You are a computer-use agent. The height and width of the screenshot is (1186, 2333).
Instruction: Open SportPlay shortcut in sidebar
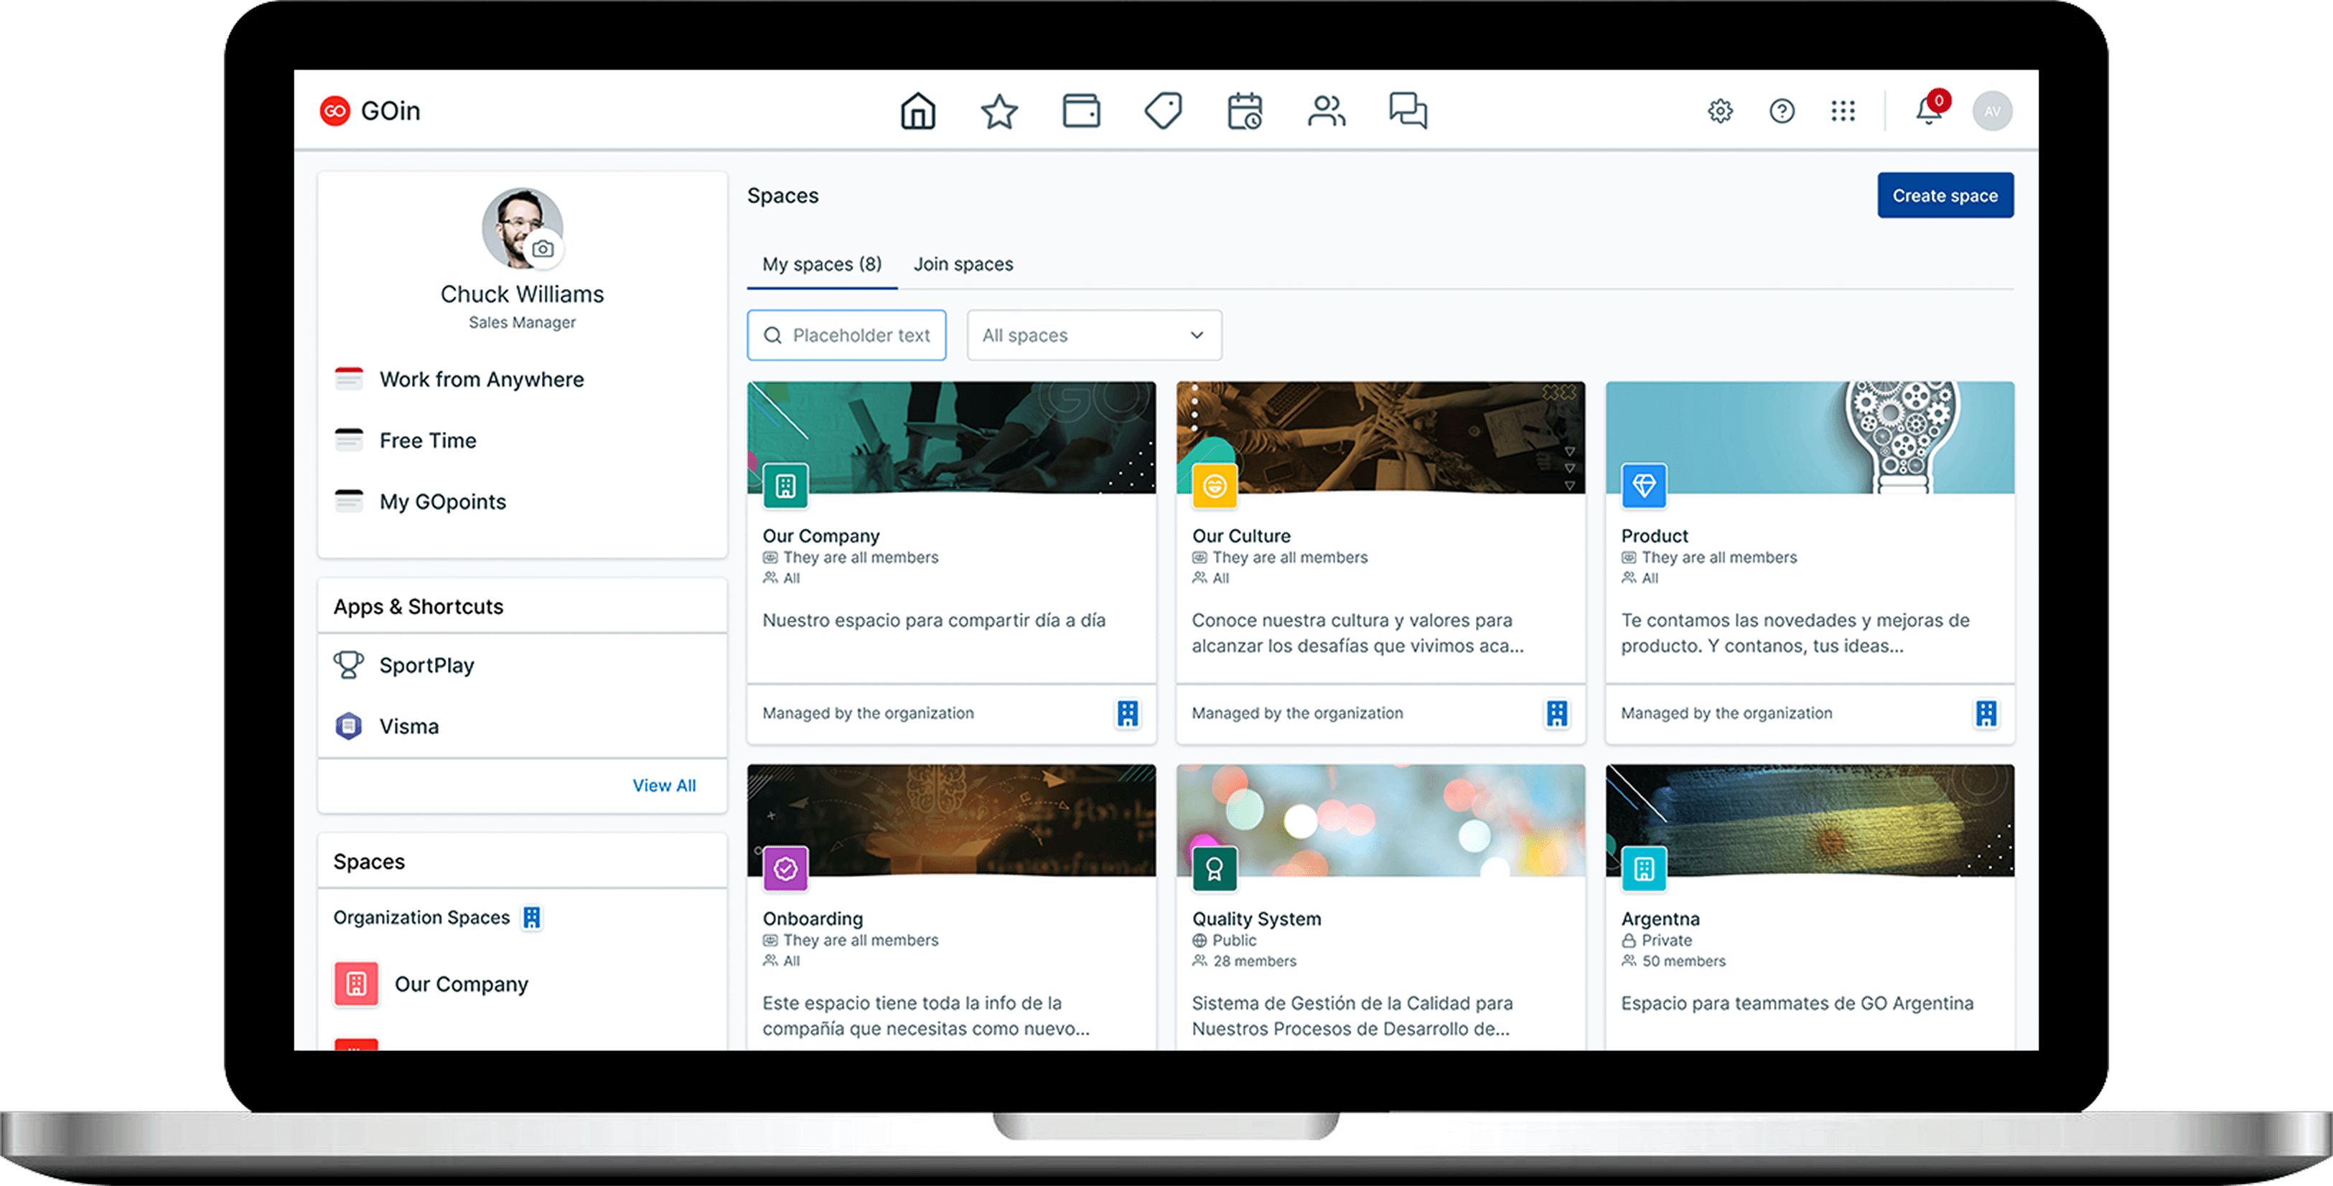[x=426, y=665]
